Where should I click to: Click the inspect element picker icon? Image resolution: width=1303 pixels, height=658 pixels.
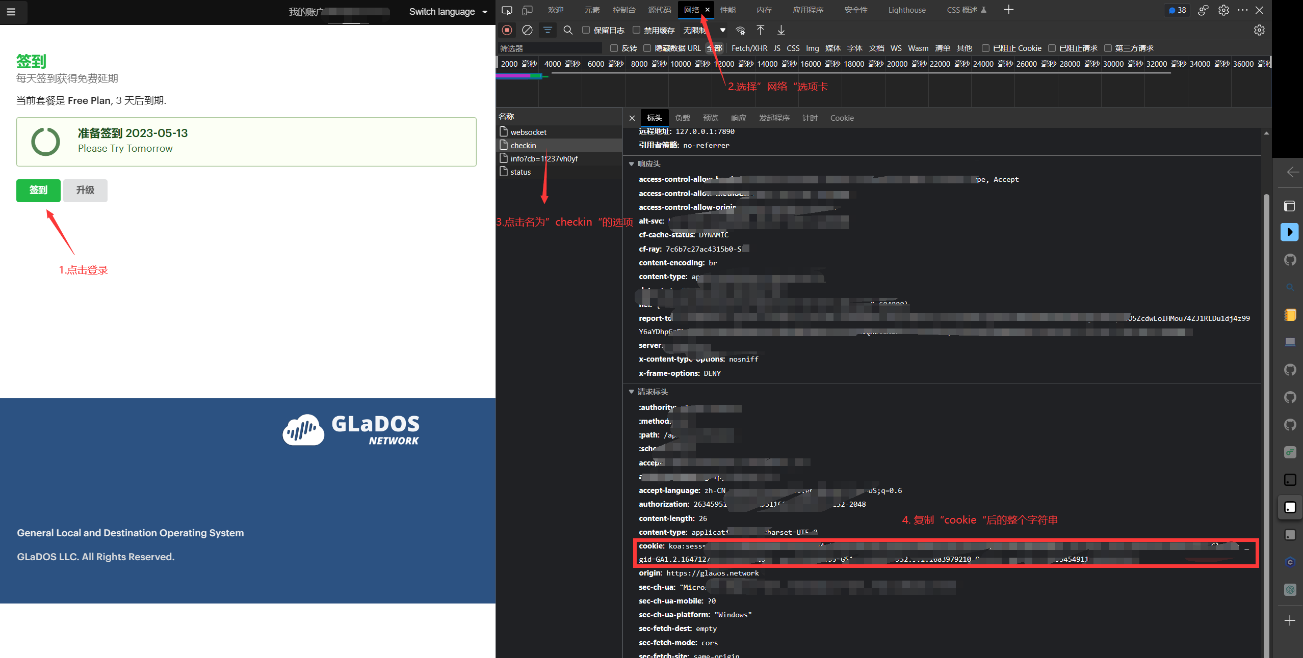pyautogui.click(x=507, y=10)
